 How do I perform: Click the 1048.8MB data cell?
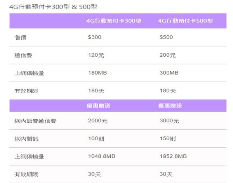102,157
